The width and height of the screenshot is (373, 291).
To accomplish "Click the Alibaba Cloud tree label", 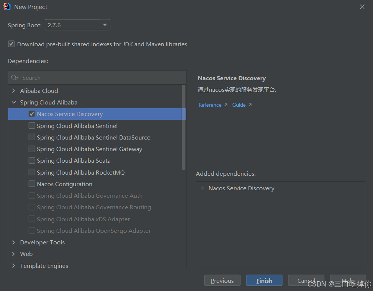I will click(x=39, y=91).
